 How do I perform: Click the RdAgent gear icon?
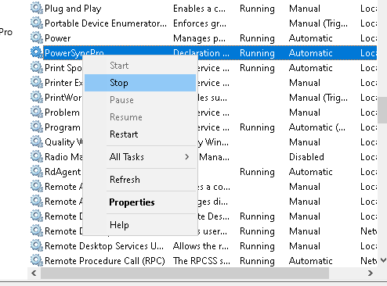(37, 171)
